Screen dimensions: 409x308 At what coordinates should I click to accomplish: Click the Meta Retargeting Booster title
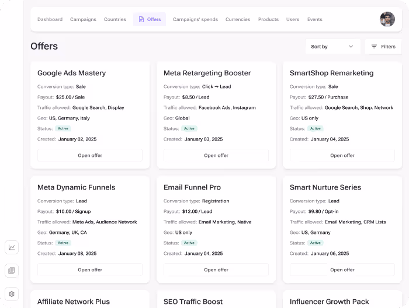tap(207, 73)
